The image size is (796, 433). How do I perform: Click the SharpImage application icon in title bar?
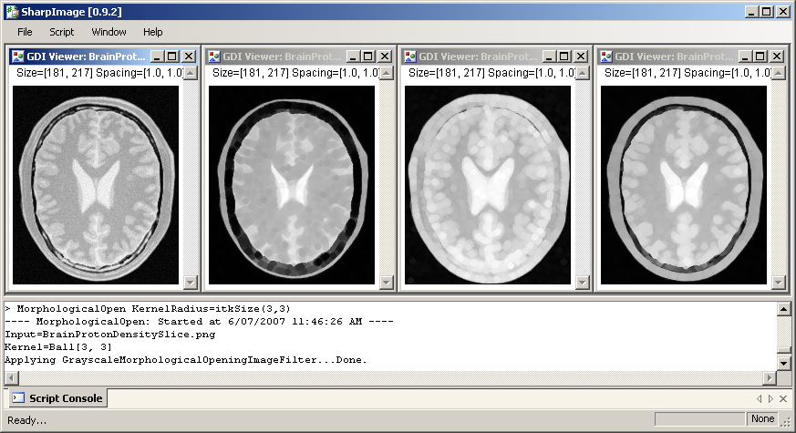click(11, 12)
